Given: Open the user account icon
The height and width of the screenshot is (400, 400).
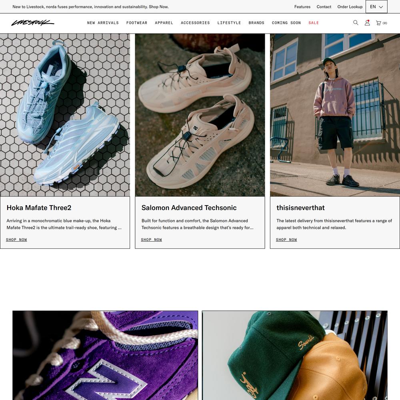Looking at the screenshot, I should pos(367,23).
